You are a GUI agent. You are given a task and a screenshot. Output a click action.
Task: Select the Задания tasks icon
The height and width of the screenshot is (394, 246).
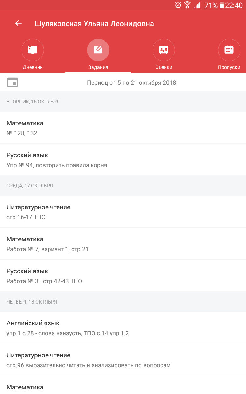click(x=98, y=50)
